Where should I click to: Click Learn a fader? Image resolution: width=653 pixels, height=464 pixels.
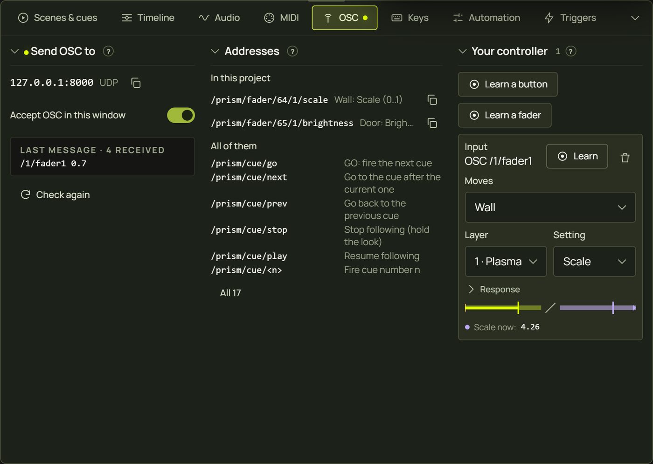coord(505,115)
